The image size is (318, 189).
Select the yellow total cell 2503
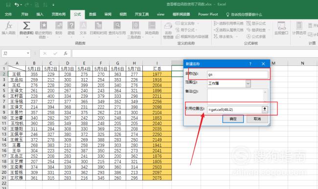click(157, 167)
